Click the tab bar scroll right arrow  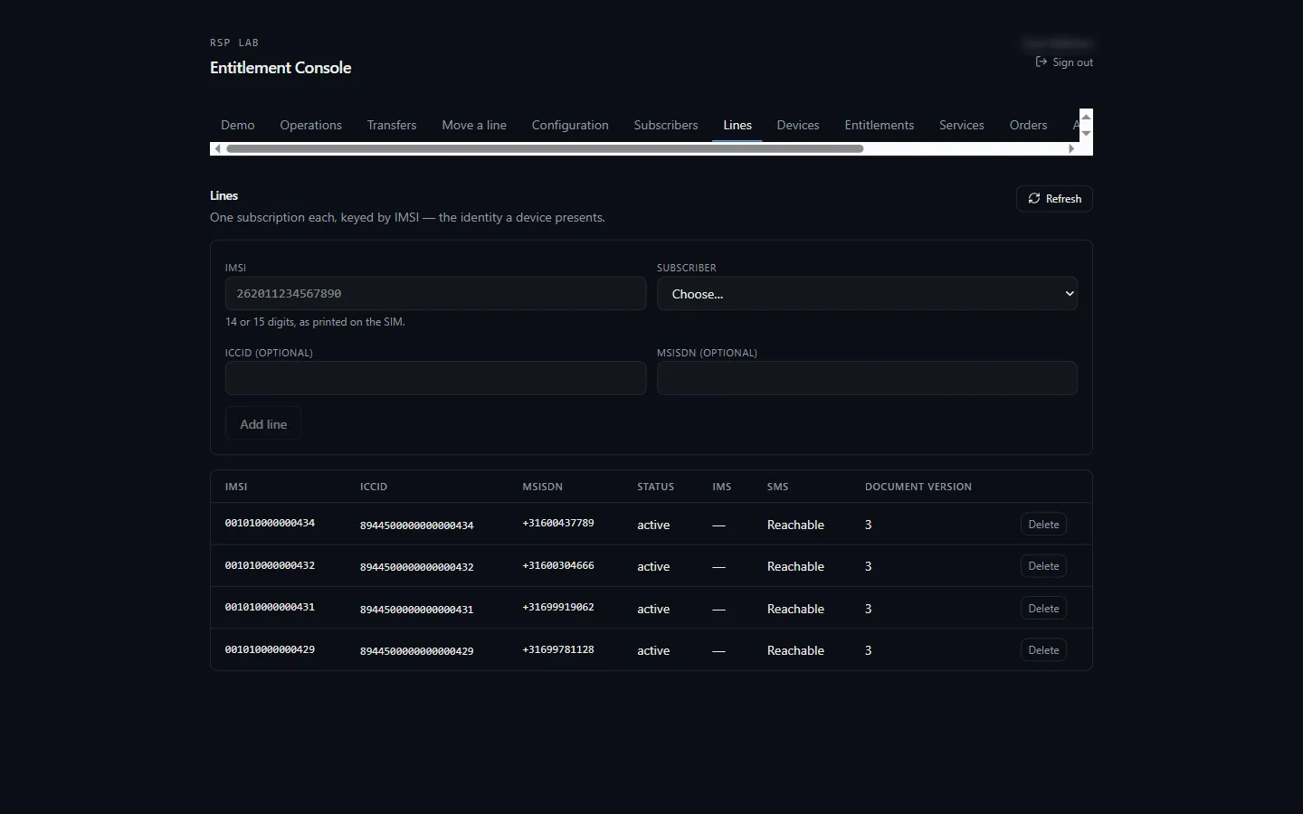(x=1072, y=148)
